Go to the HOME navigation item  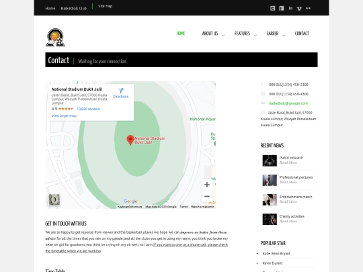coord(181,34)
